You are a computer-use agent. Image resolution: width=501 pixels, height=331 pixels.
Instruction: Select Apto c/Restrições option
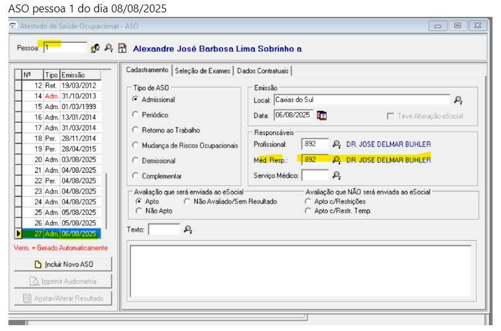click(x=308, y=202)
